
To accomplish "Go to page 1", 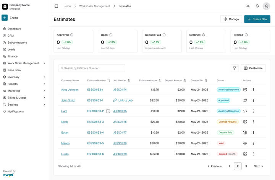I will pyautogui.click(x=229, y=166).
